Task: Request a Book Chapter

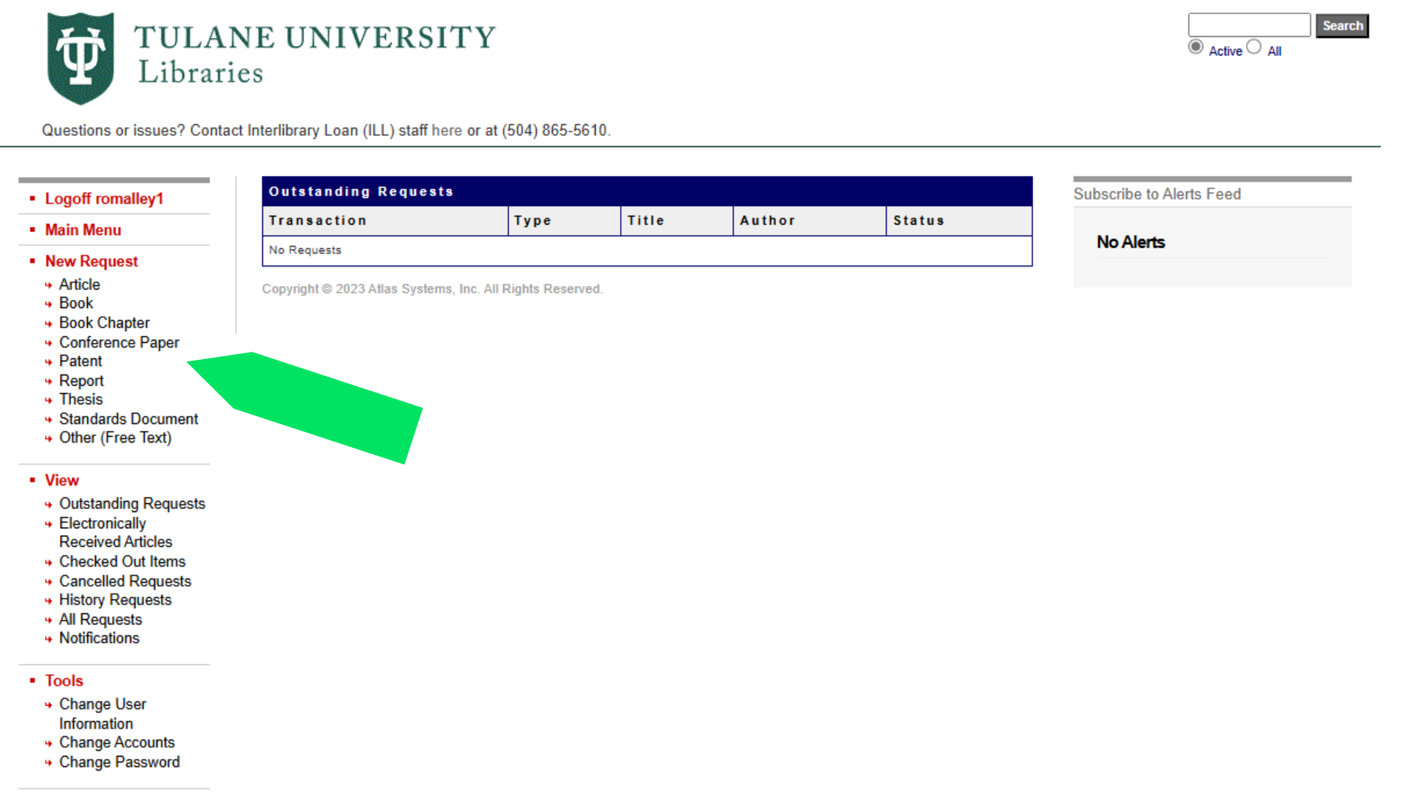Action: point(104,322)
